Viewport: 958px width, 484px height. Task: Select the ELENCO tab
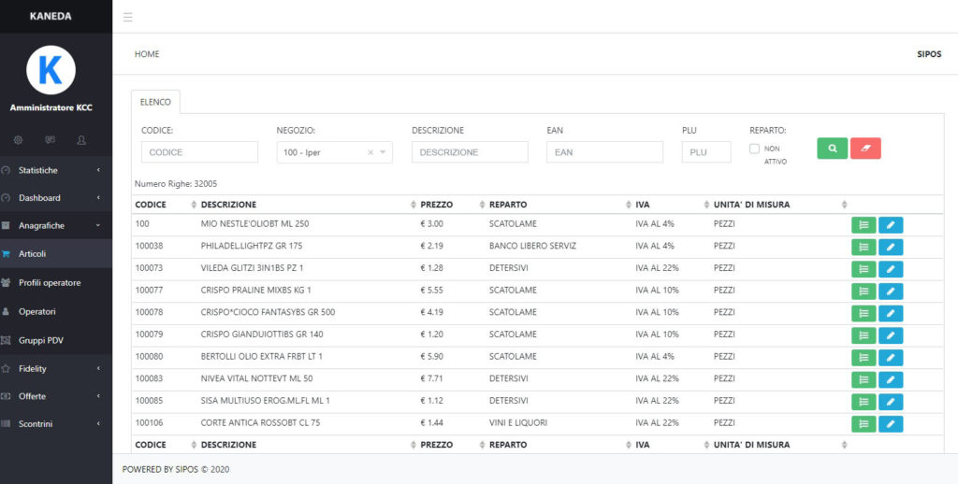coord(155,102)
